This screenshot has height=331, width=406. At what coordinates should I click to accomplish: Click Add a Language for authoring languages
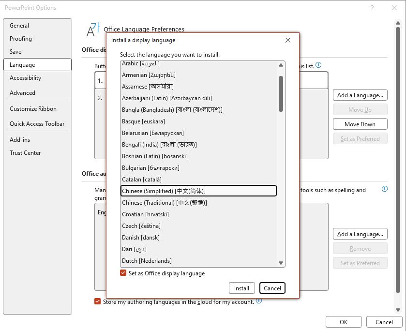360,234
